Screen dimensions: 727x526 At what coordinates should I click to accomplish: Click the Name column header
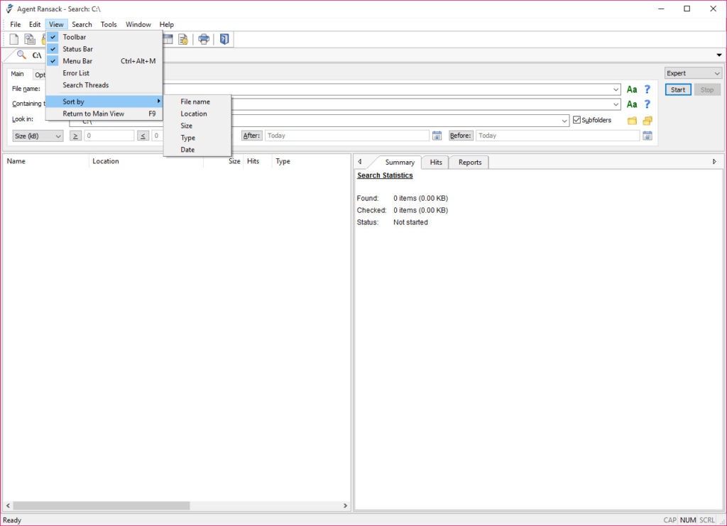(x=46, y=161)
